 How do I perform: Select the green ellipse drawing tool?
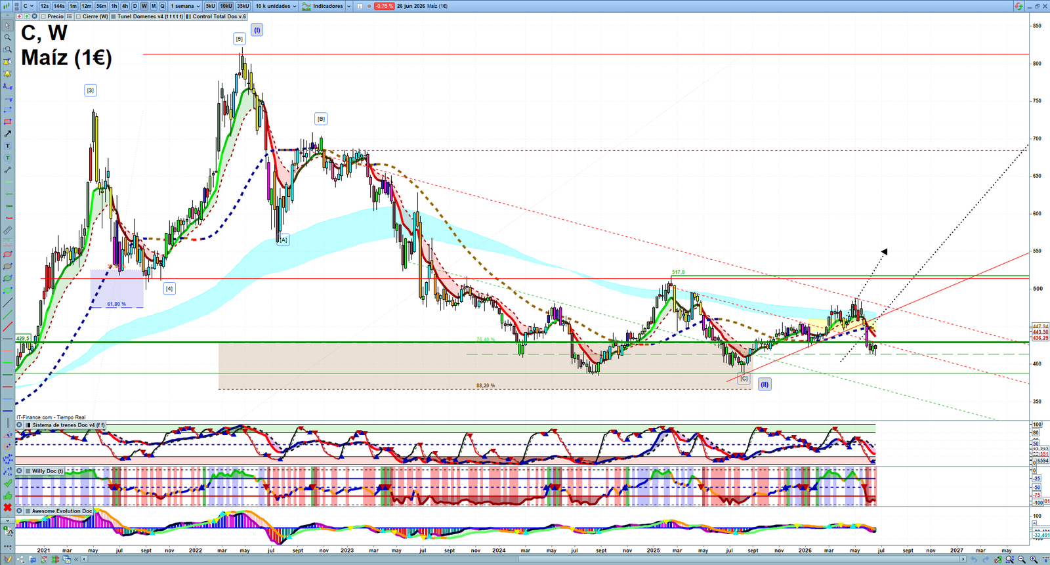tap(7, 278)
